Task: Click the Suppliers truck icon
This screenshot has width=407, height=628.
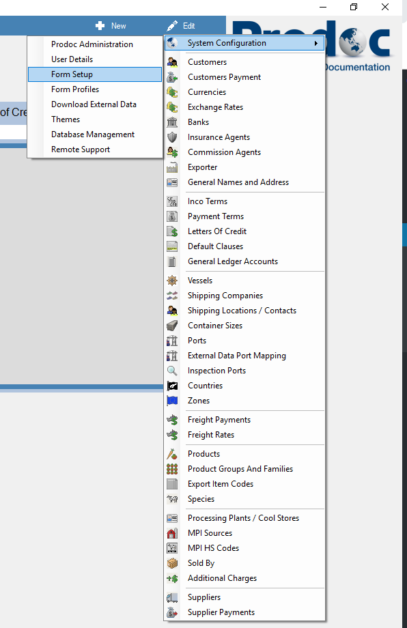Action: (x=172, y=597)
